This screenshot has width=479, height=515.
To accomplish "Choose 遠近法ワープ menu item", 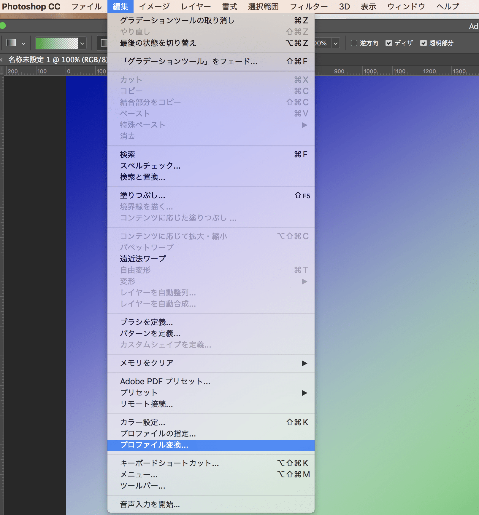I will pyautogui.click(x=211, y=259).
